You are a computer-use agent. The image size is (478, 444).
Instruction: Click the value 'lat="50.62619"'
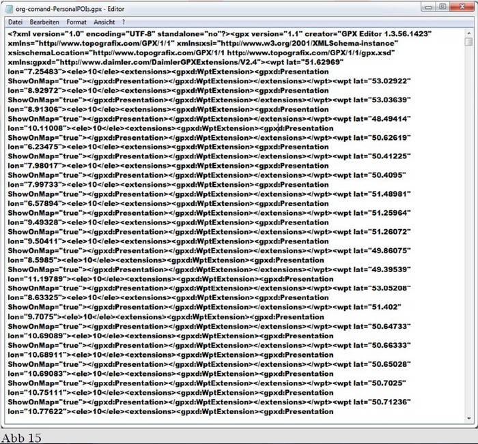click(382, 138)
